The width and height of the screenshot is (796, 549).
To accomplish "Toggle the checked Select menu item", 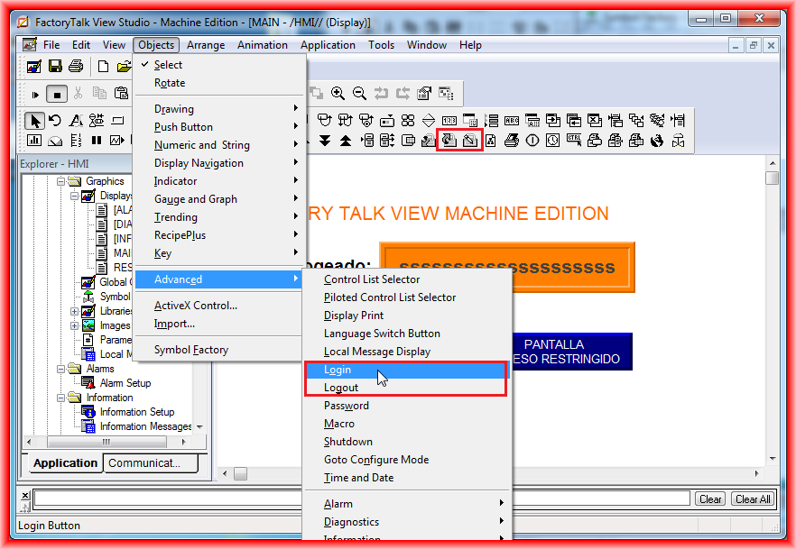I will tap(168, 65).
